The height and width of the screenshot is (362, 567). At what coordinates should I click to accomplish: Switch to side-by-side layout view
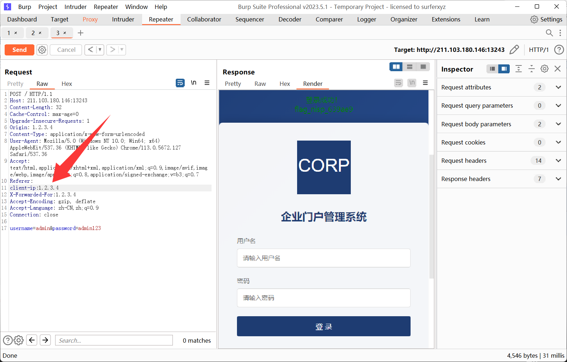(396, 67)
